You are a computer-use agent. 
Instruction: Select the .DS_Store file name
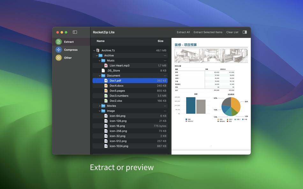114,71
